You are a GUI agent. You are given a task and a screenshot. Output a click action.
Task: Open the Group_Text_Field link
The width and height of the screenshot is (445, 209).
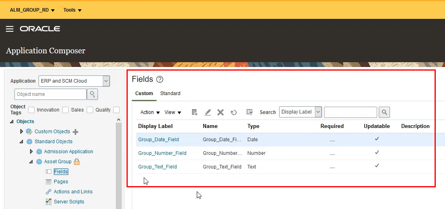157,167
